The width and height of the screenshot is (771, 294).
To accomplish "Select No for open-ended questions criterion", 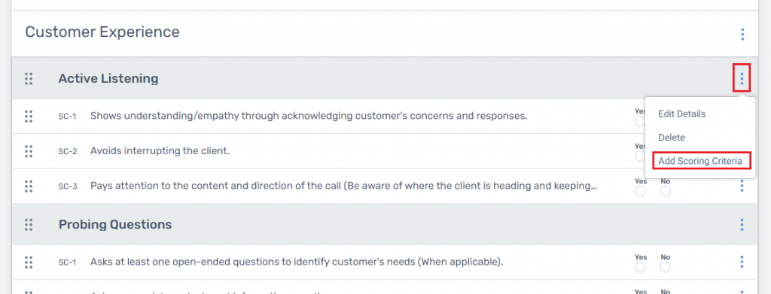I will click(666, 267).
